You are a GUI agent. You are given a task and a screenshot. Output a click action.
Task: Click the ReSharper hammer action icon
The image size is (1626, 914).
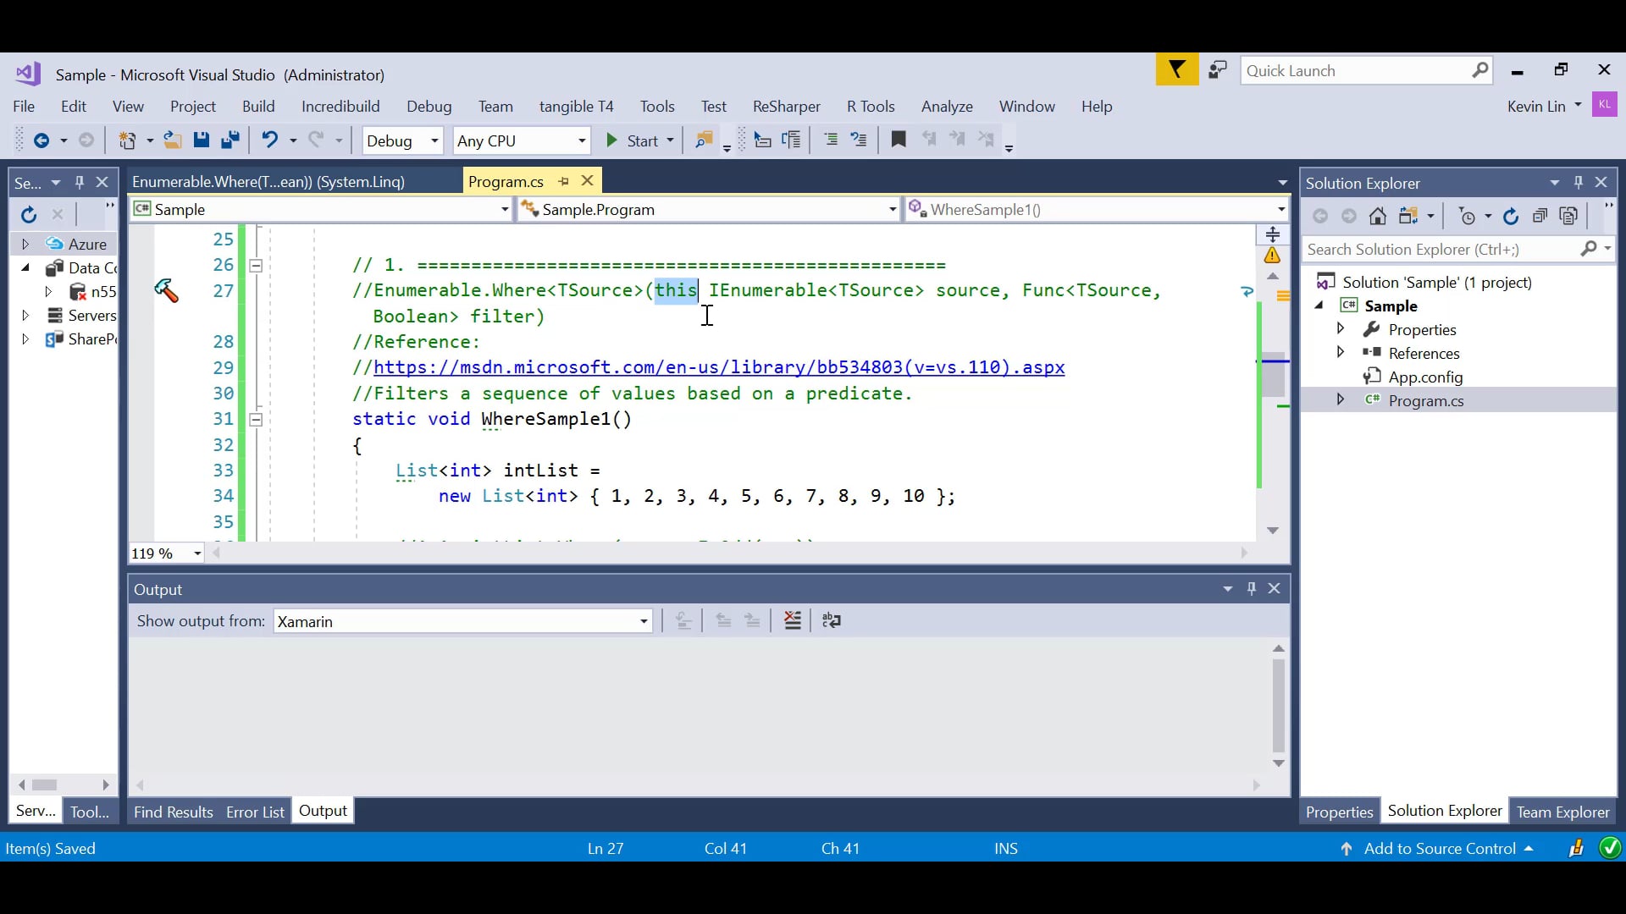[166, 291]
